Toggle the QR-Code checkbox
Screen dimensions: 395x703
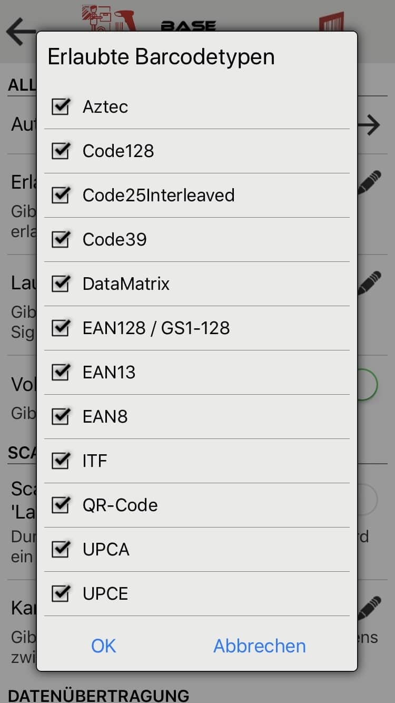click(x=61, y=505)
